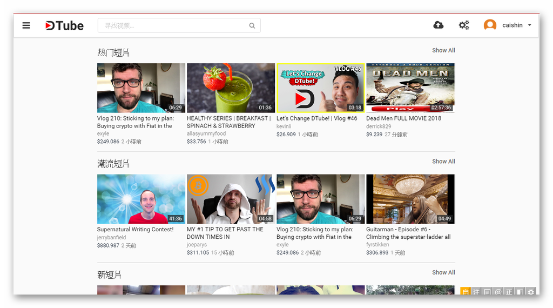Open title HEALTHY SERIES | BREAKFAST

click(x=229, y=122)
